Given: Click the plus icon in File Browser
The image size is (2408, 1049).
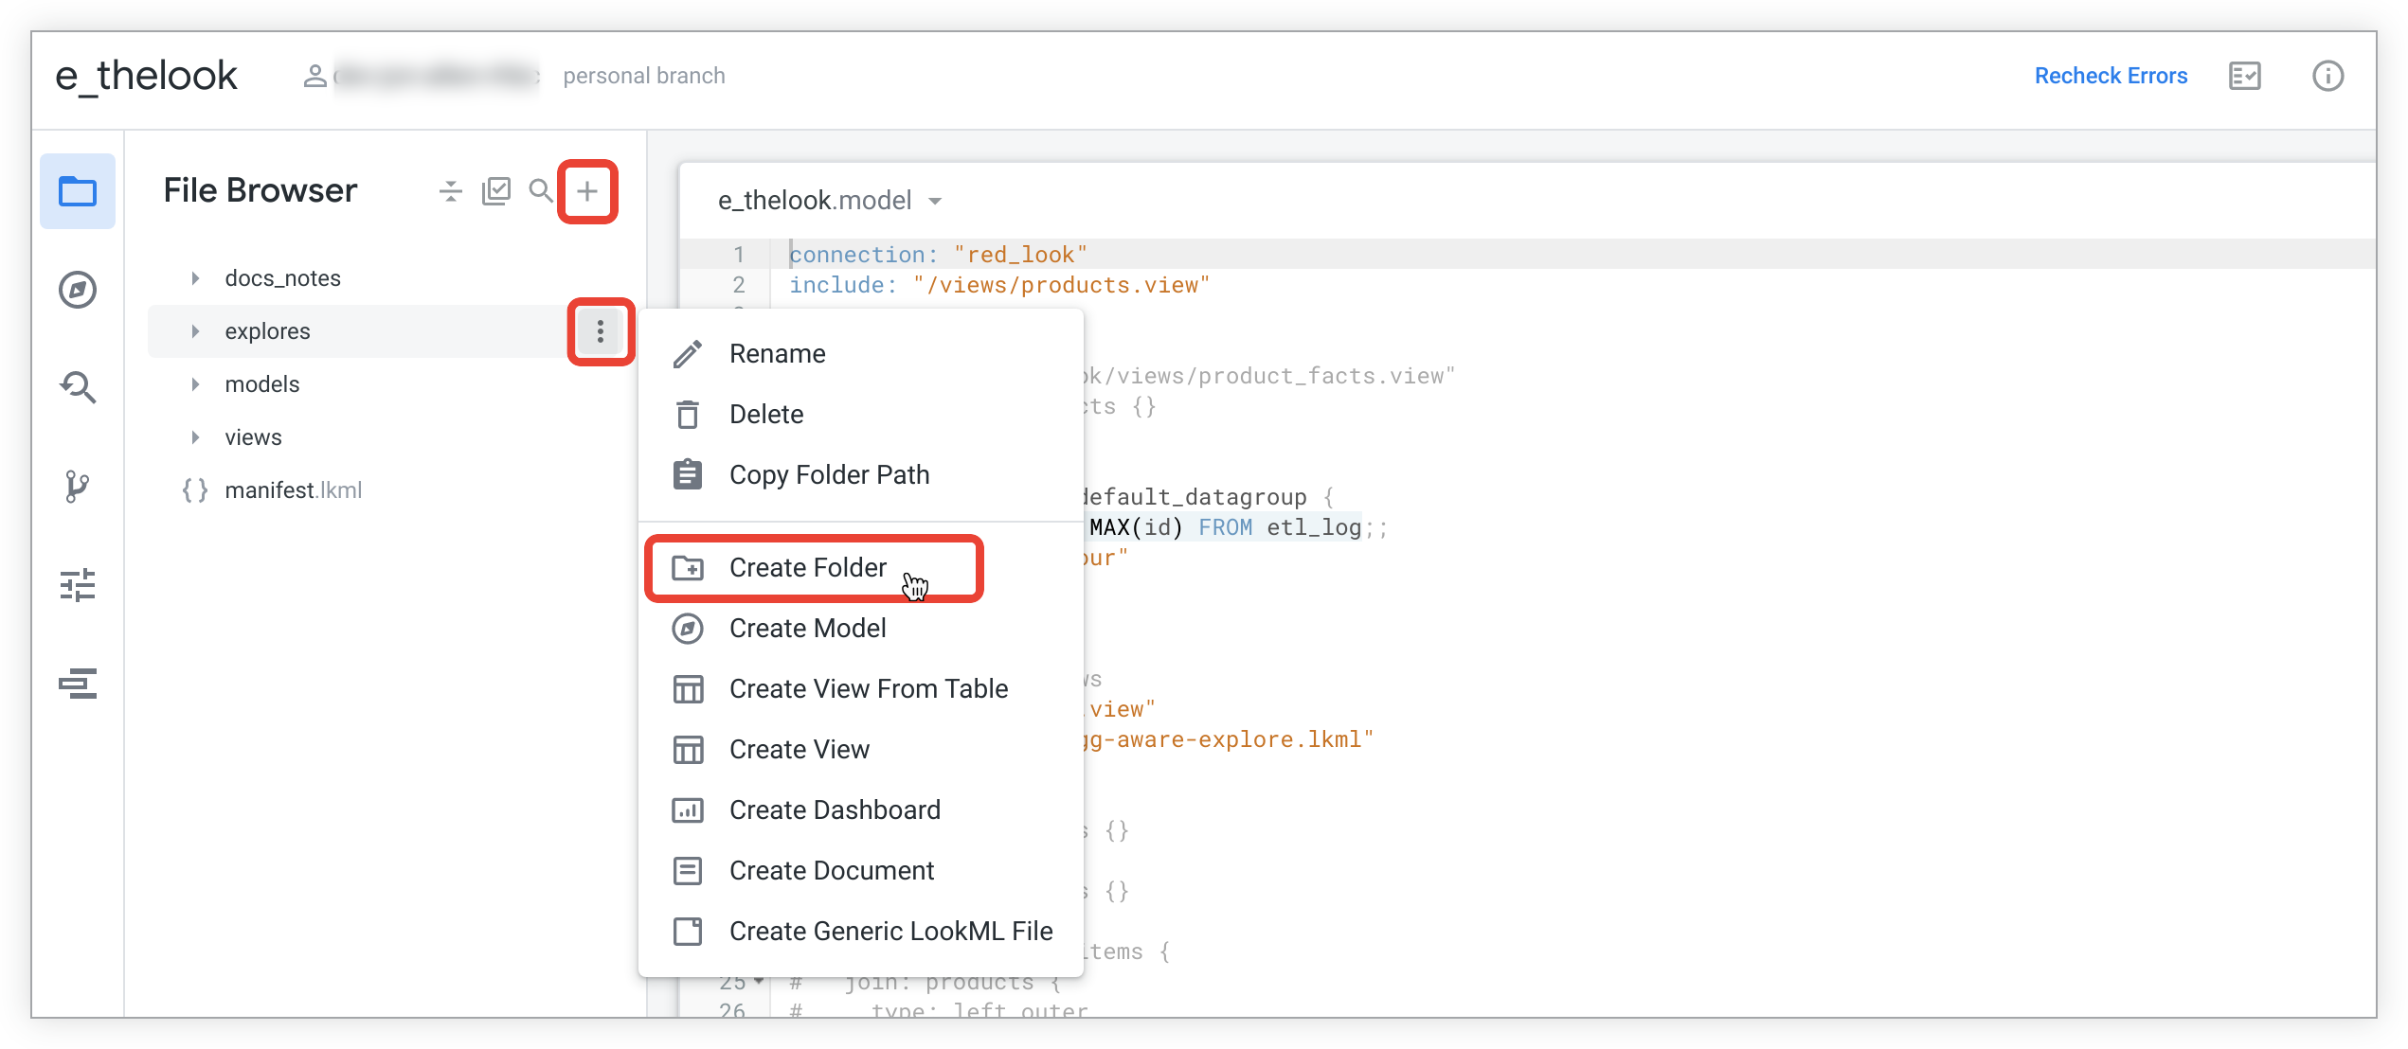Looking at the screenshot, I should click(587, 191).
